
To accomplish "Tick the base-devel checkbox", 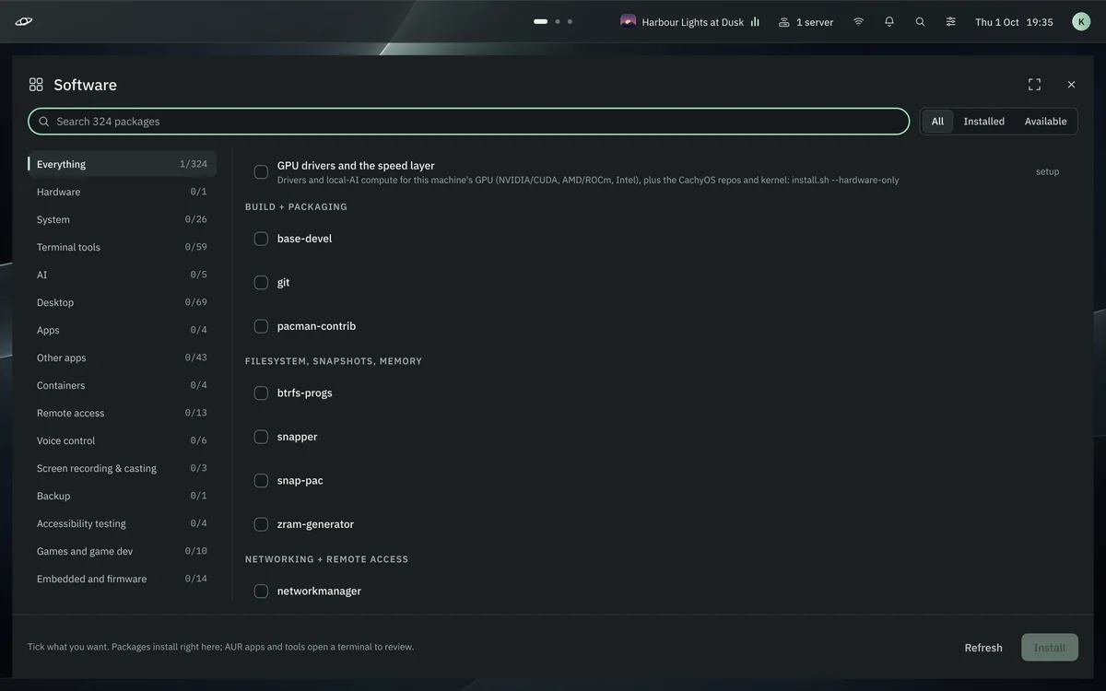I will click(261, 239).
